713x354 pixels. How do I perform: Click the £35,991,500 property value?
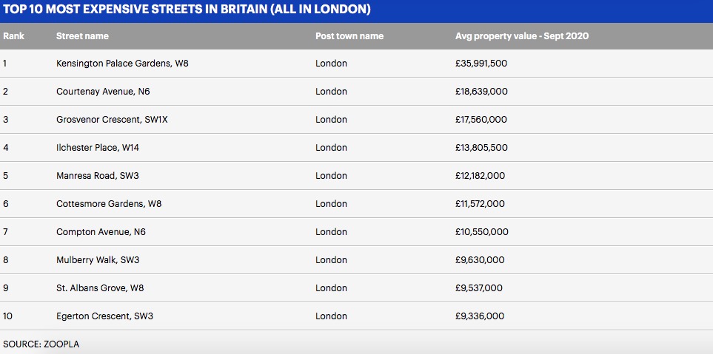click(x=481, y=64)
